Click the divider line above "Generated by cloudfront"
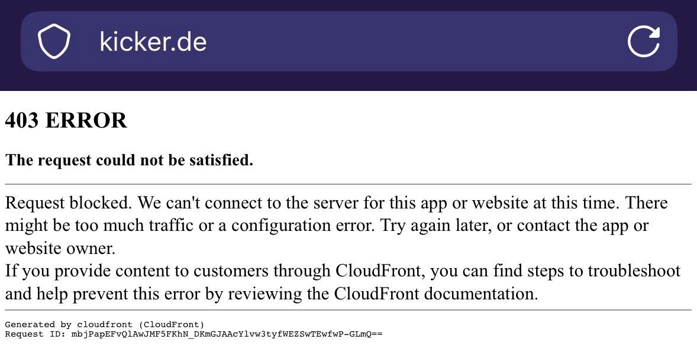Image resolution: width=697 pixels, height=362 pixels. click(348, 310)
